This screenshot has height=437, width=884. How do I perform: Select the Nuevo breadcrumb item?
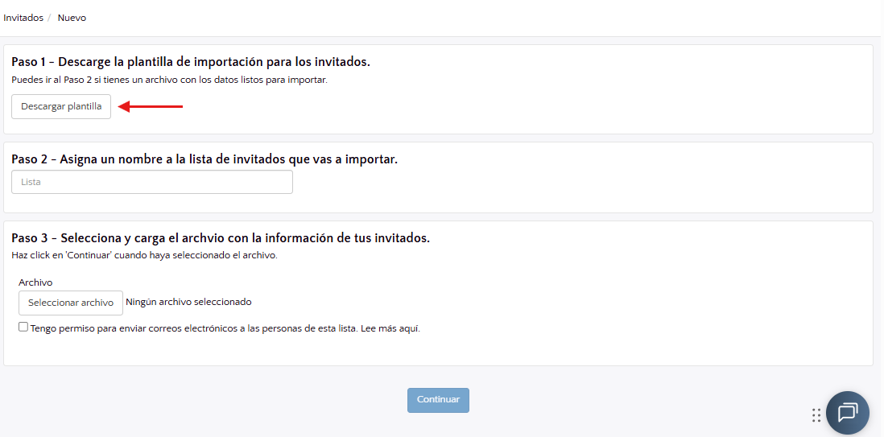pos(72,18)
